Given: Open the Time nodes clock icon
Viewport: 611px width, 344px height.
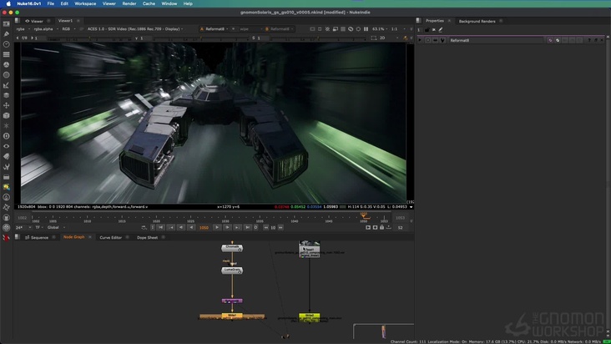Looking at the screenshot, I should tap(6, 44).
